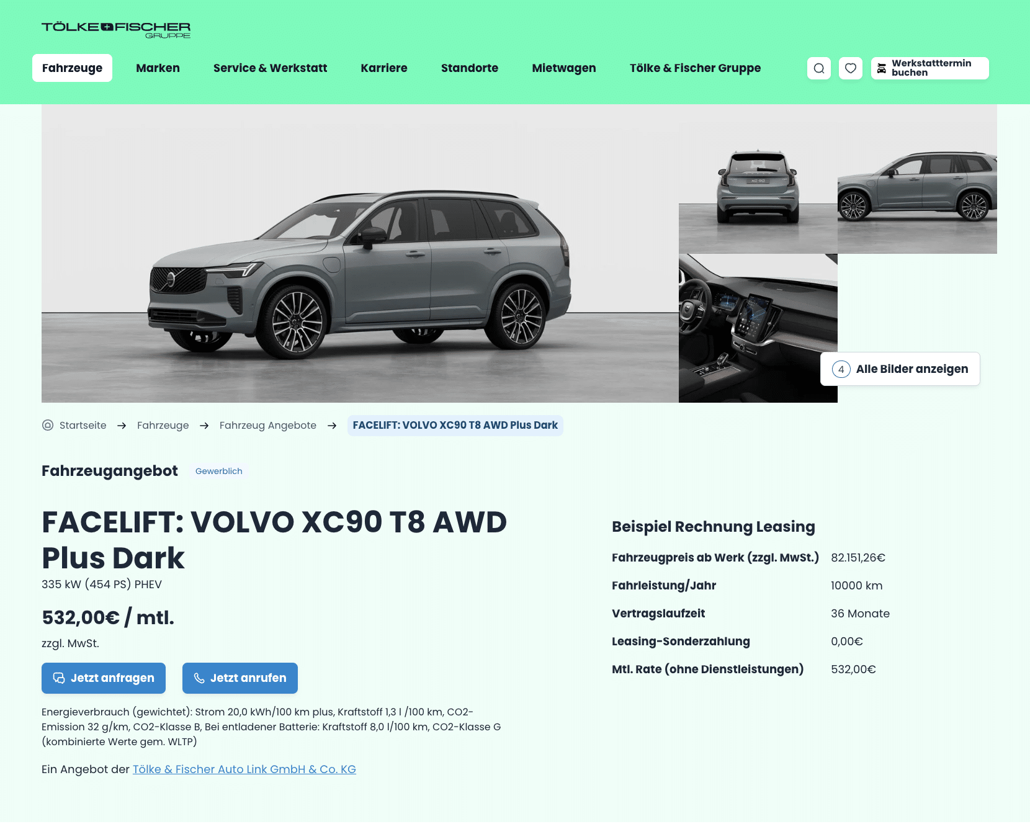Click the car icon for Werkstatttermin buchen

[882, 68]
